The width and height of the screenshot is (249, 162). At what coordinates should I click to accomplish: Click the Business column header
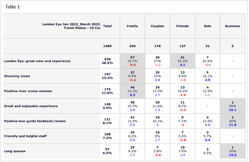233,26
